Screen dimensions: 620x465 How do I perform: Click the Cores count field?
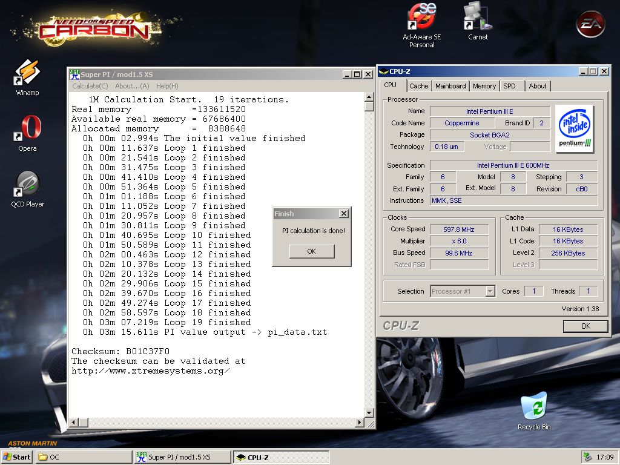(x=534, y=291)
